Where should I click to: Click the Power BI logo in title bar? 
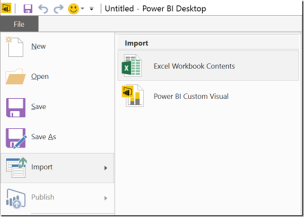[x=6, y=8]
